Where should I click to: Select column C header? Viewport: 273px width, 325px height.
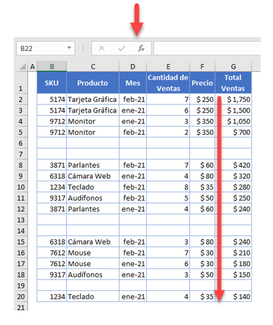(x=93, y=67)
